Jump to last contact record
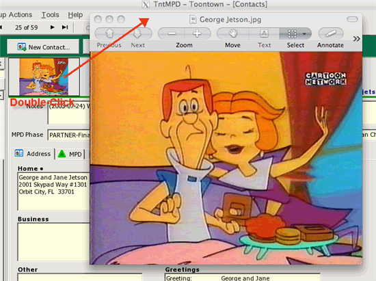Screen dimensions: 376x281 65,27
